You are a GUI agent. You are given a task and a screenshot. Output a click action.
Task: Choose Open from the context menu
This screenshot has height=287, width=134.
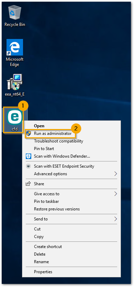tap(71, 126)
